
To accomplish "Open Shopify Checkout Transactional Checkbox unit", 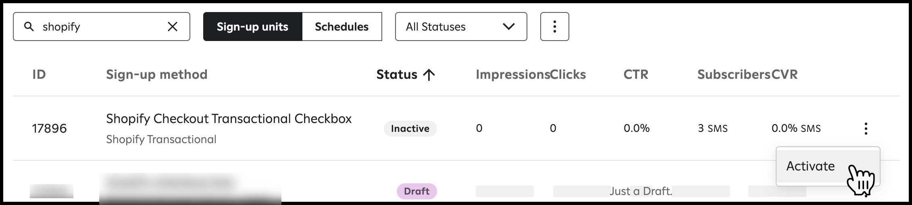I will 229,119.
